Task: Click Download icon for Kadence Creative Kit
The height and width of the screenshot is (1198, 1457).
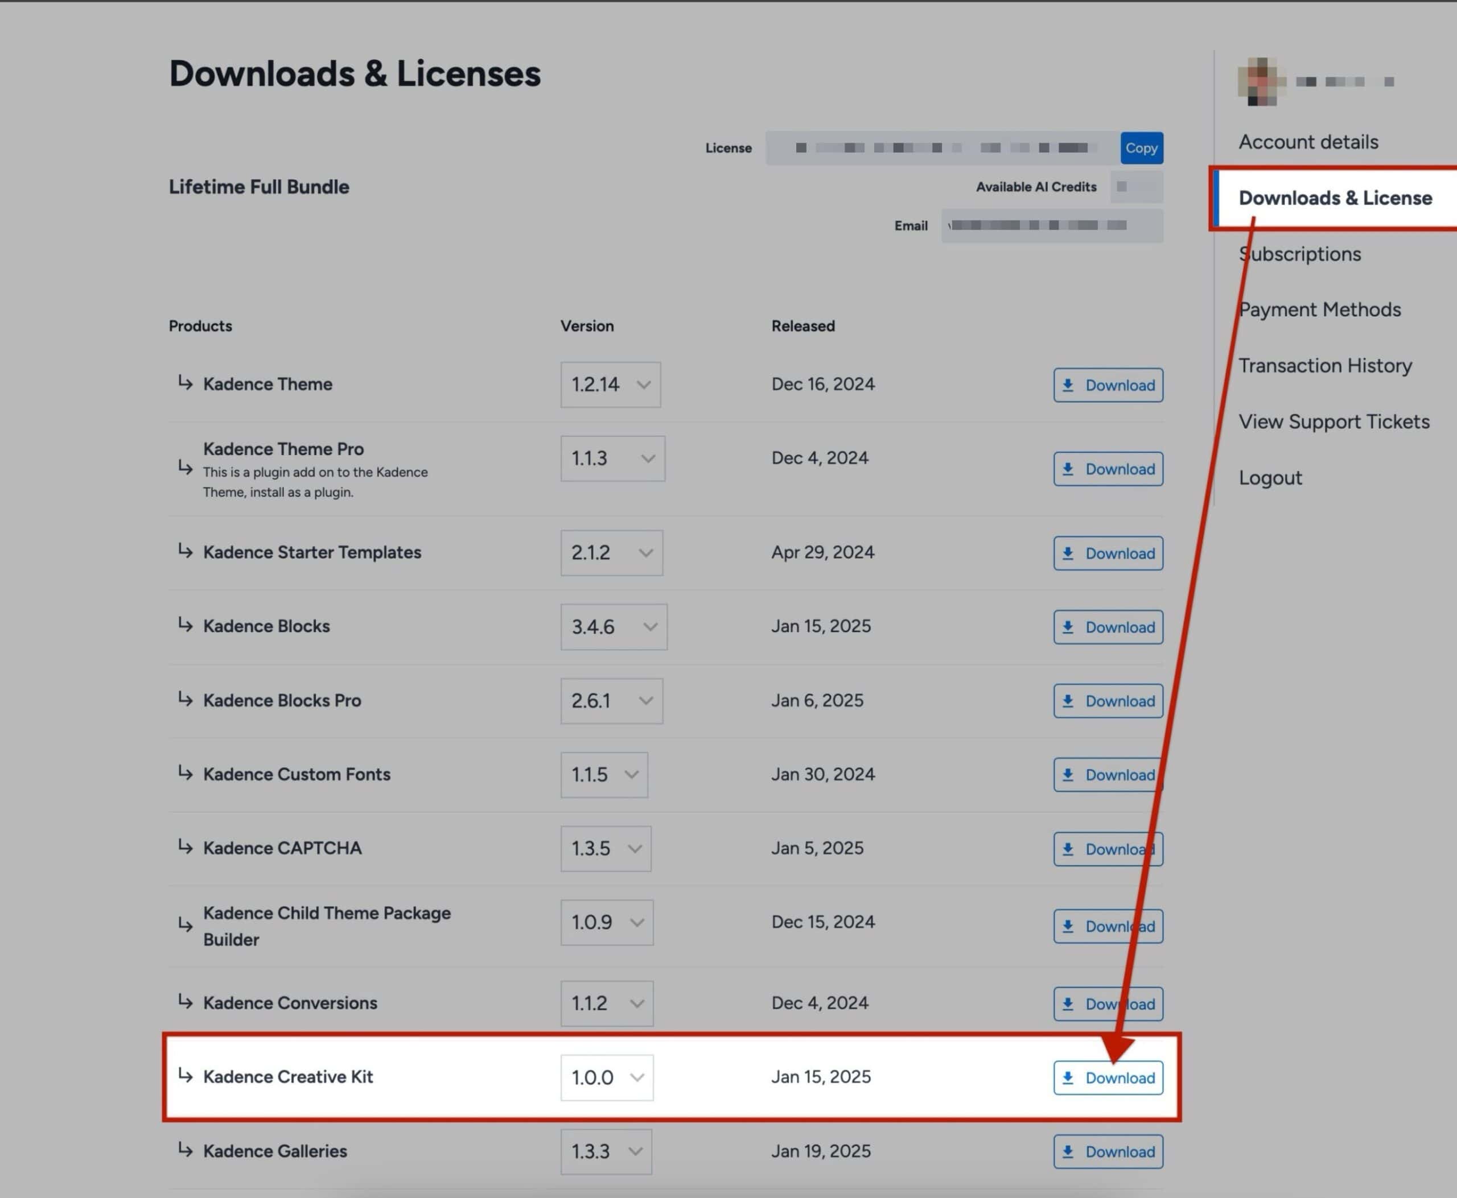Action: click(x=1068, y=1078)
